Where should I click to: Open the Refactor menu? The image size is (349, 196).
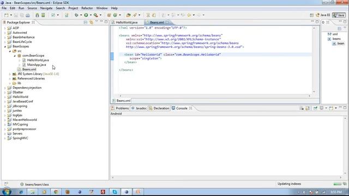click(87, 8)
